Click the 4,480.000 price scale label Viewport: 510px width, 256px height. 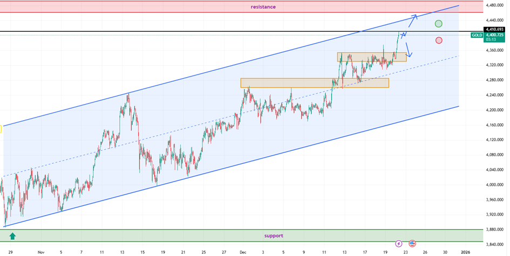494,6
